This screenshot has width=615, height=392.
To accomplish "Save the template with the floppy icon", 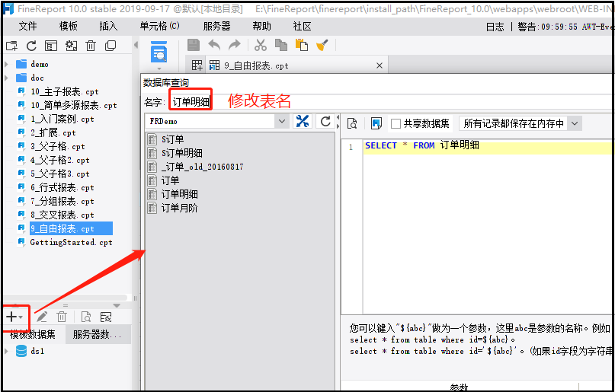I will [x=194, y=45].
